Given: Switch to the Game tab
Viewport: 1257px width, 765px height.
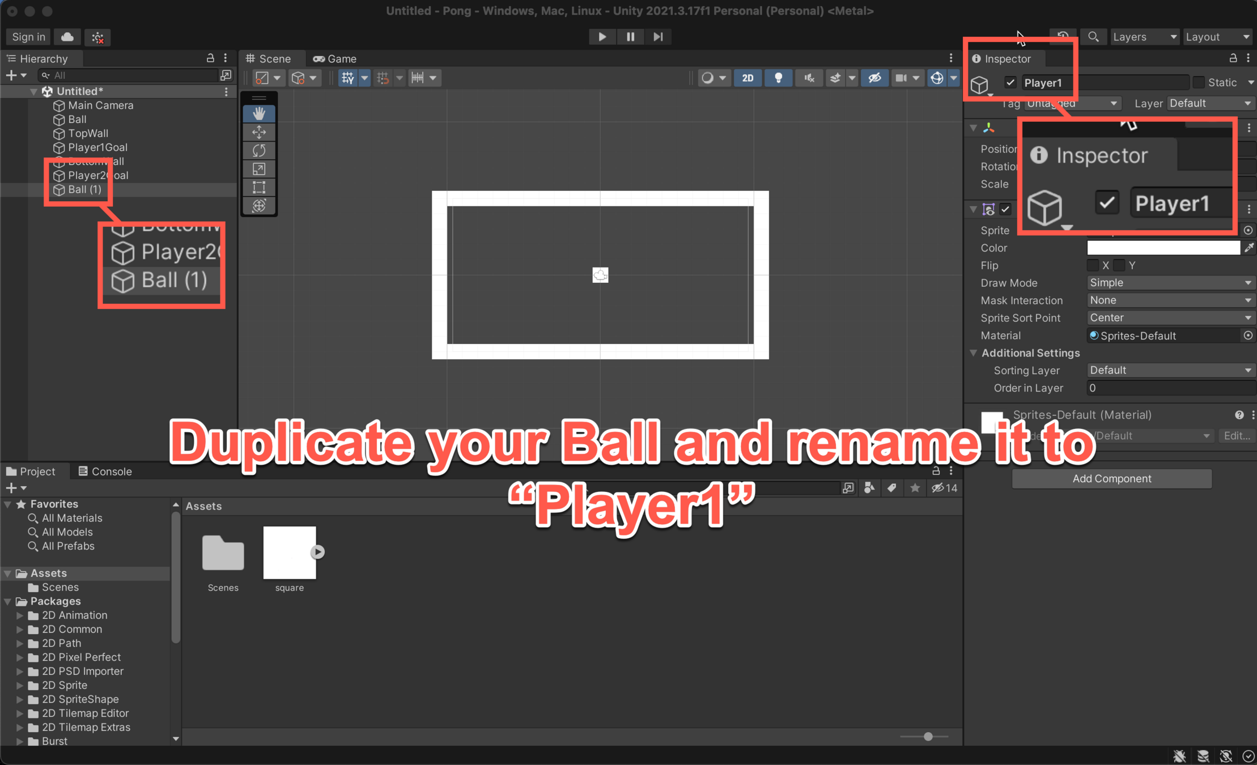Looking at the screenshot, I should (335, 58).
